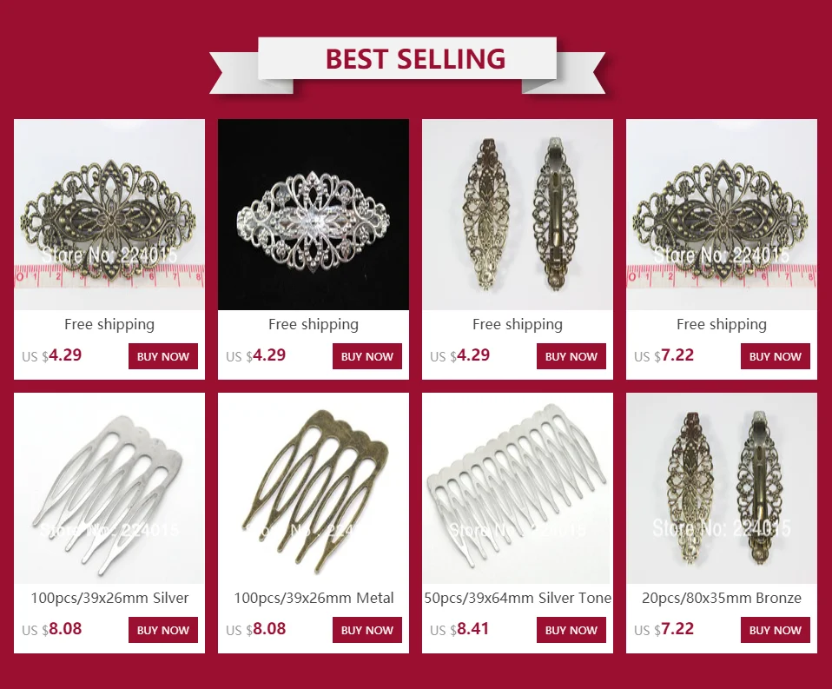Open the silver five-tooth hair comb image
This screenshot has width=832, height=689.
[109, 488]
